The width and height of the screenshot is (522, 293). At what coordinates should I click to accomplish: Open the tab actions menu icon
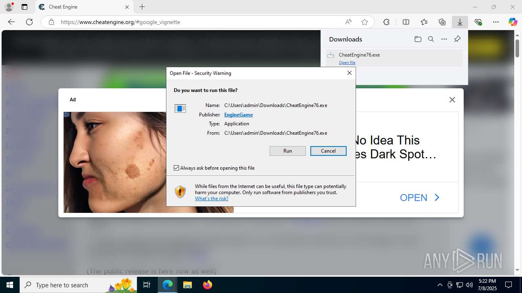click(24, 7)
